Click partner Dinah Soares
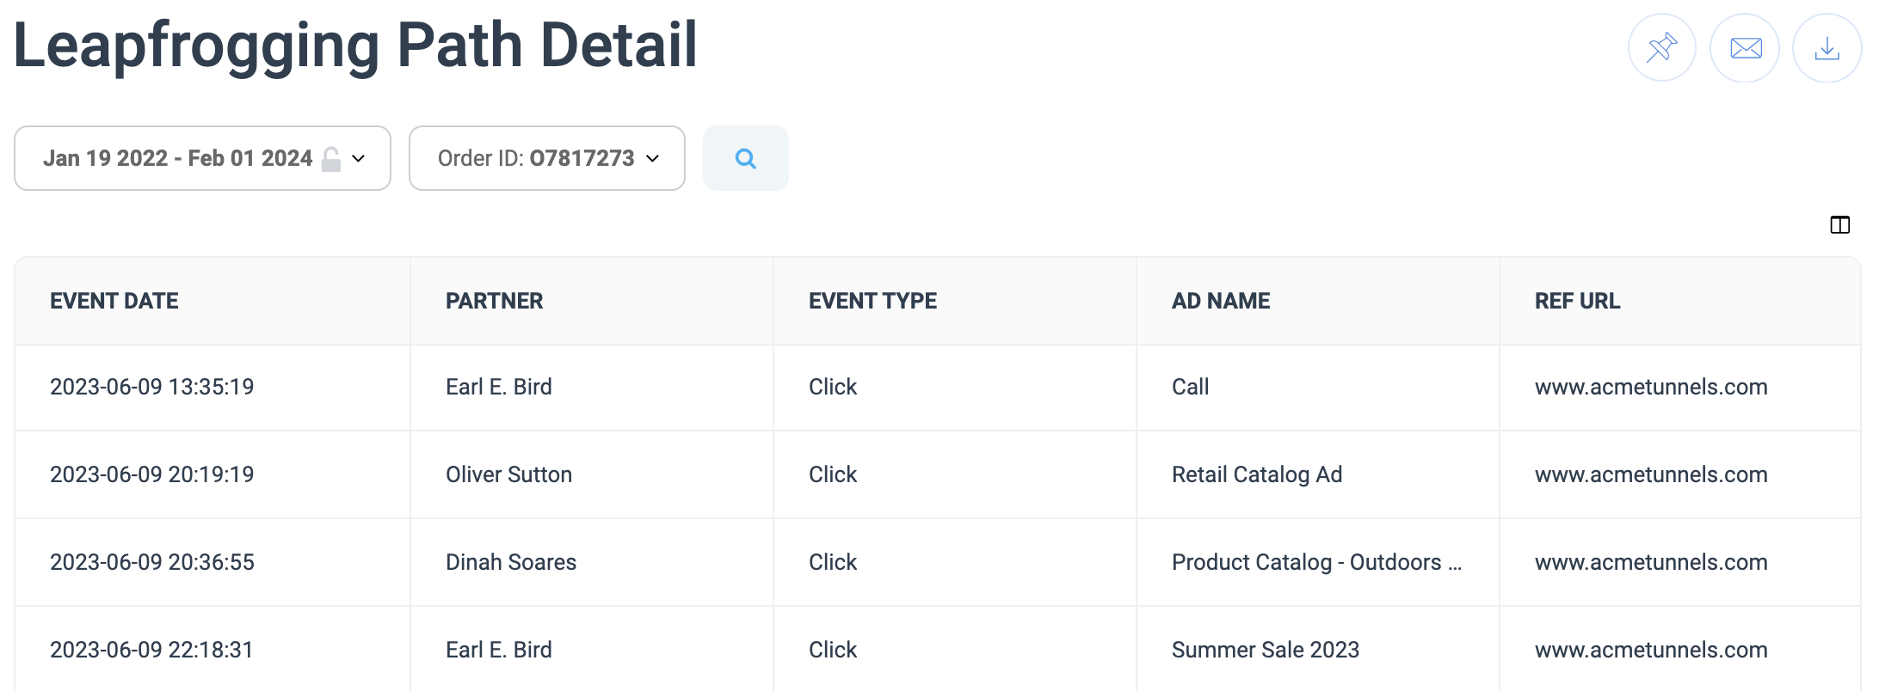The width and height of the screenshot is (1879, 691). (511, 562)
